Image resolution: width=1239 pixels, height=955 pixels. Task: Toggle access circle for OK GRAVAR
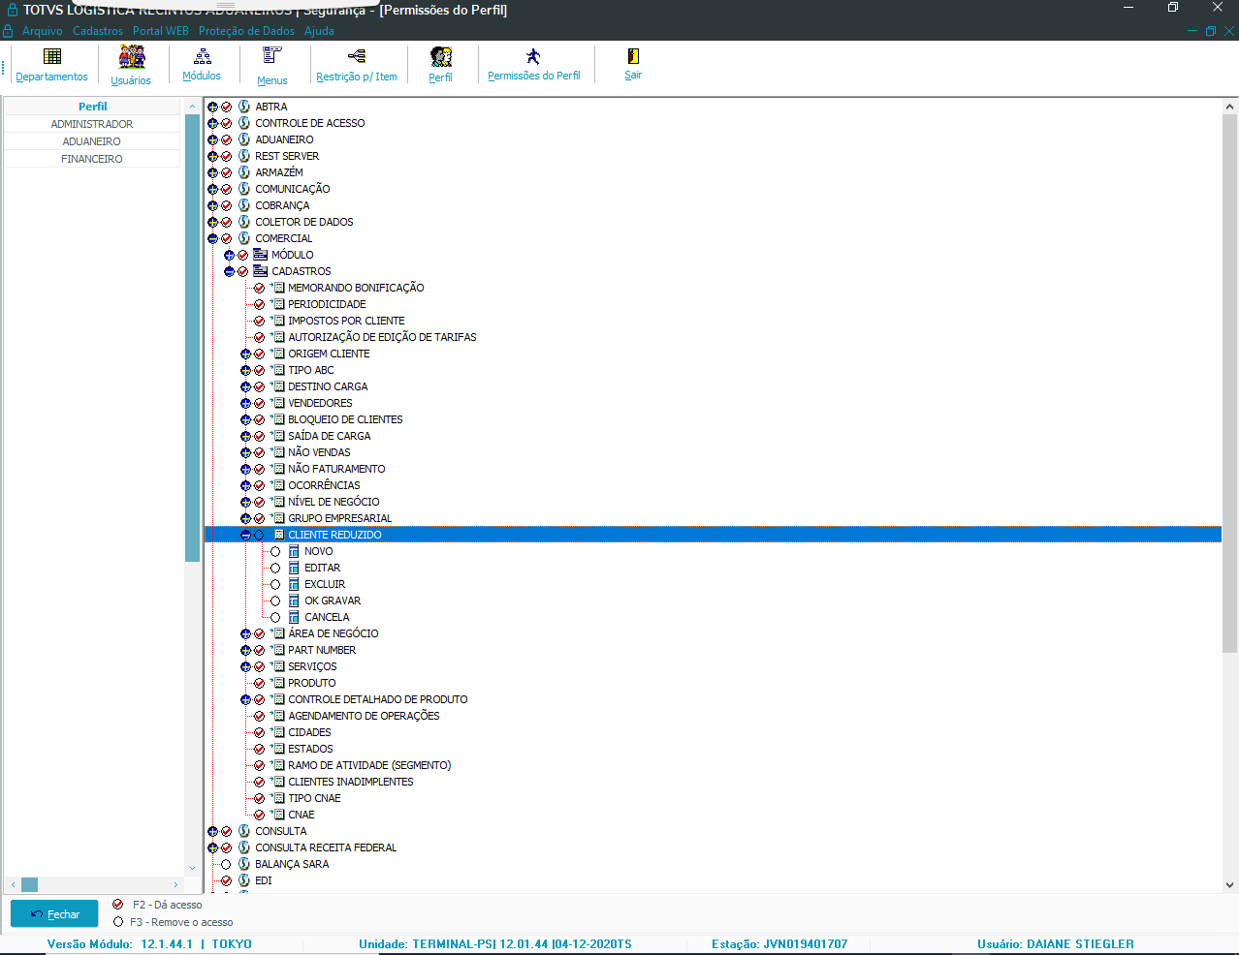pyautogui.click(x=275, y=601)
